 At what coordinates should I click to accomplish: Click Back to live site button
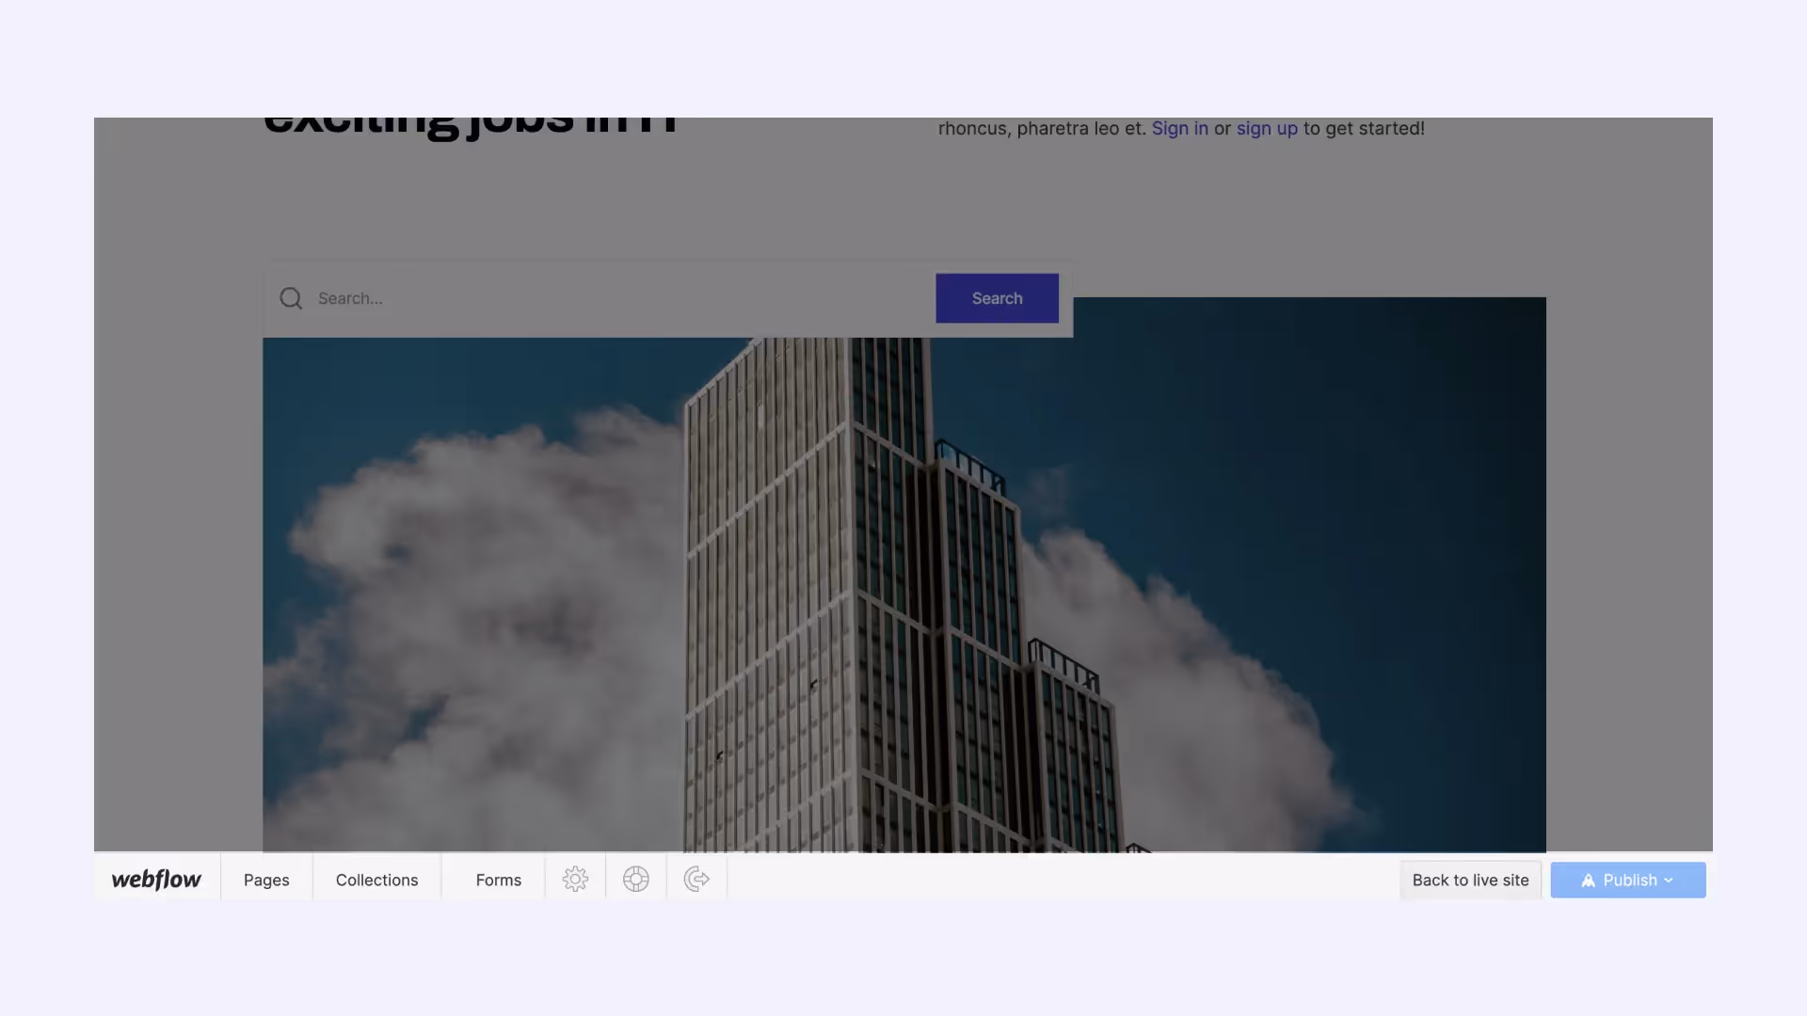tap(1470, 880)
